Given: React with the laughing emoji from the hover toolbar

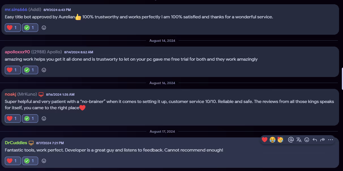Looking at the screenshot, I should tap(272, 139).
